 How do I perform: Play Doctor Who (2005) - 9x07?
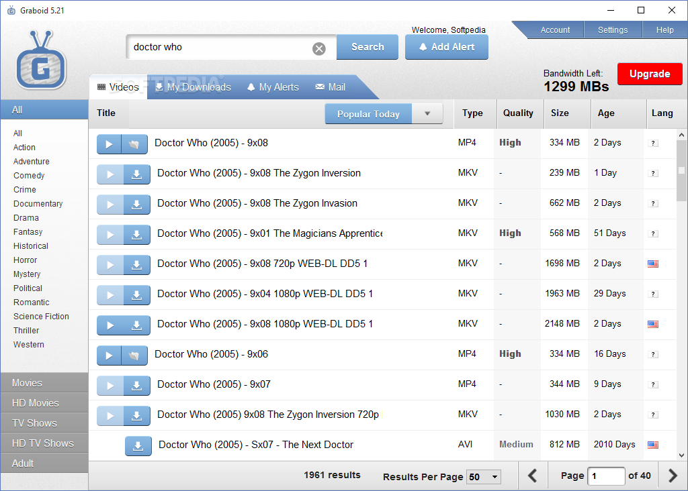[x=110, y=386]
